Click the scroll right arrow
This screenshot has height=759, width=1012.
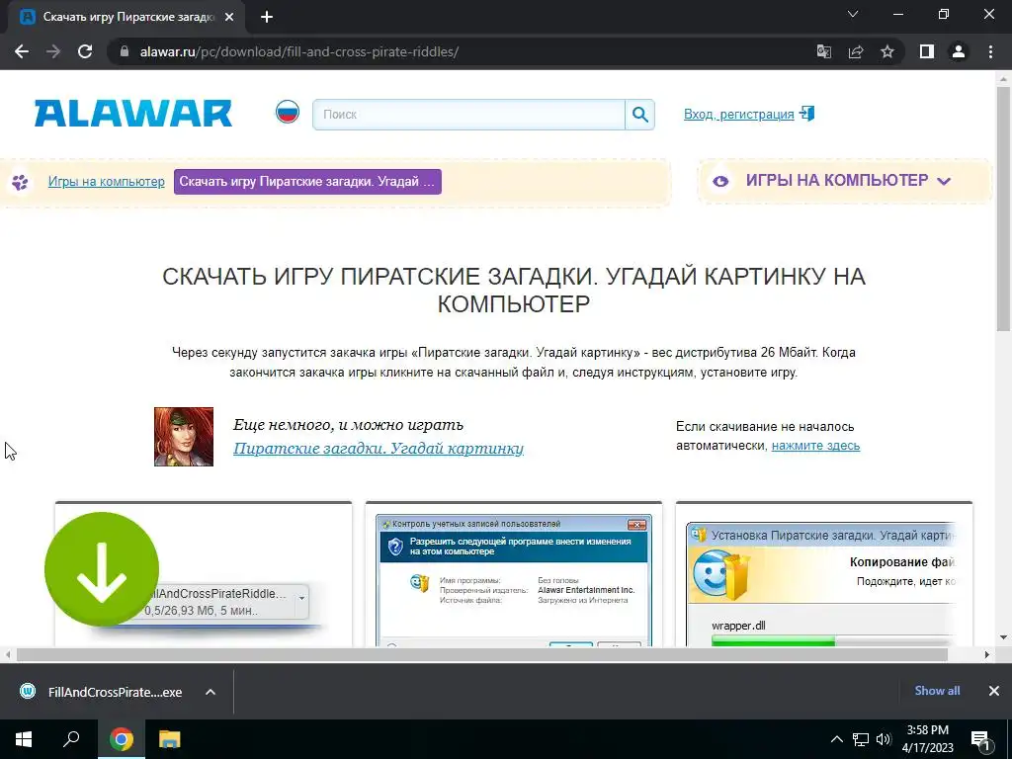coord(987,654)
